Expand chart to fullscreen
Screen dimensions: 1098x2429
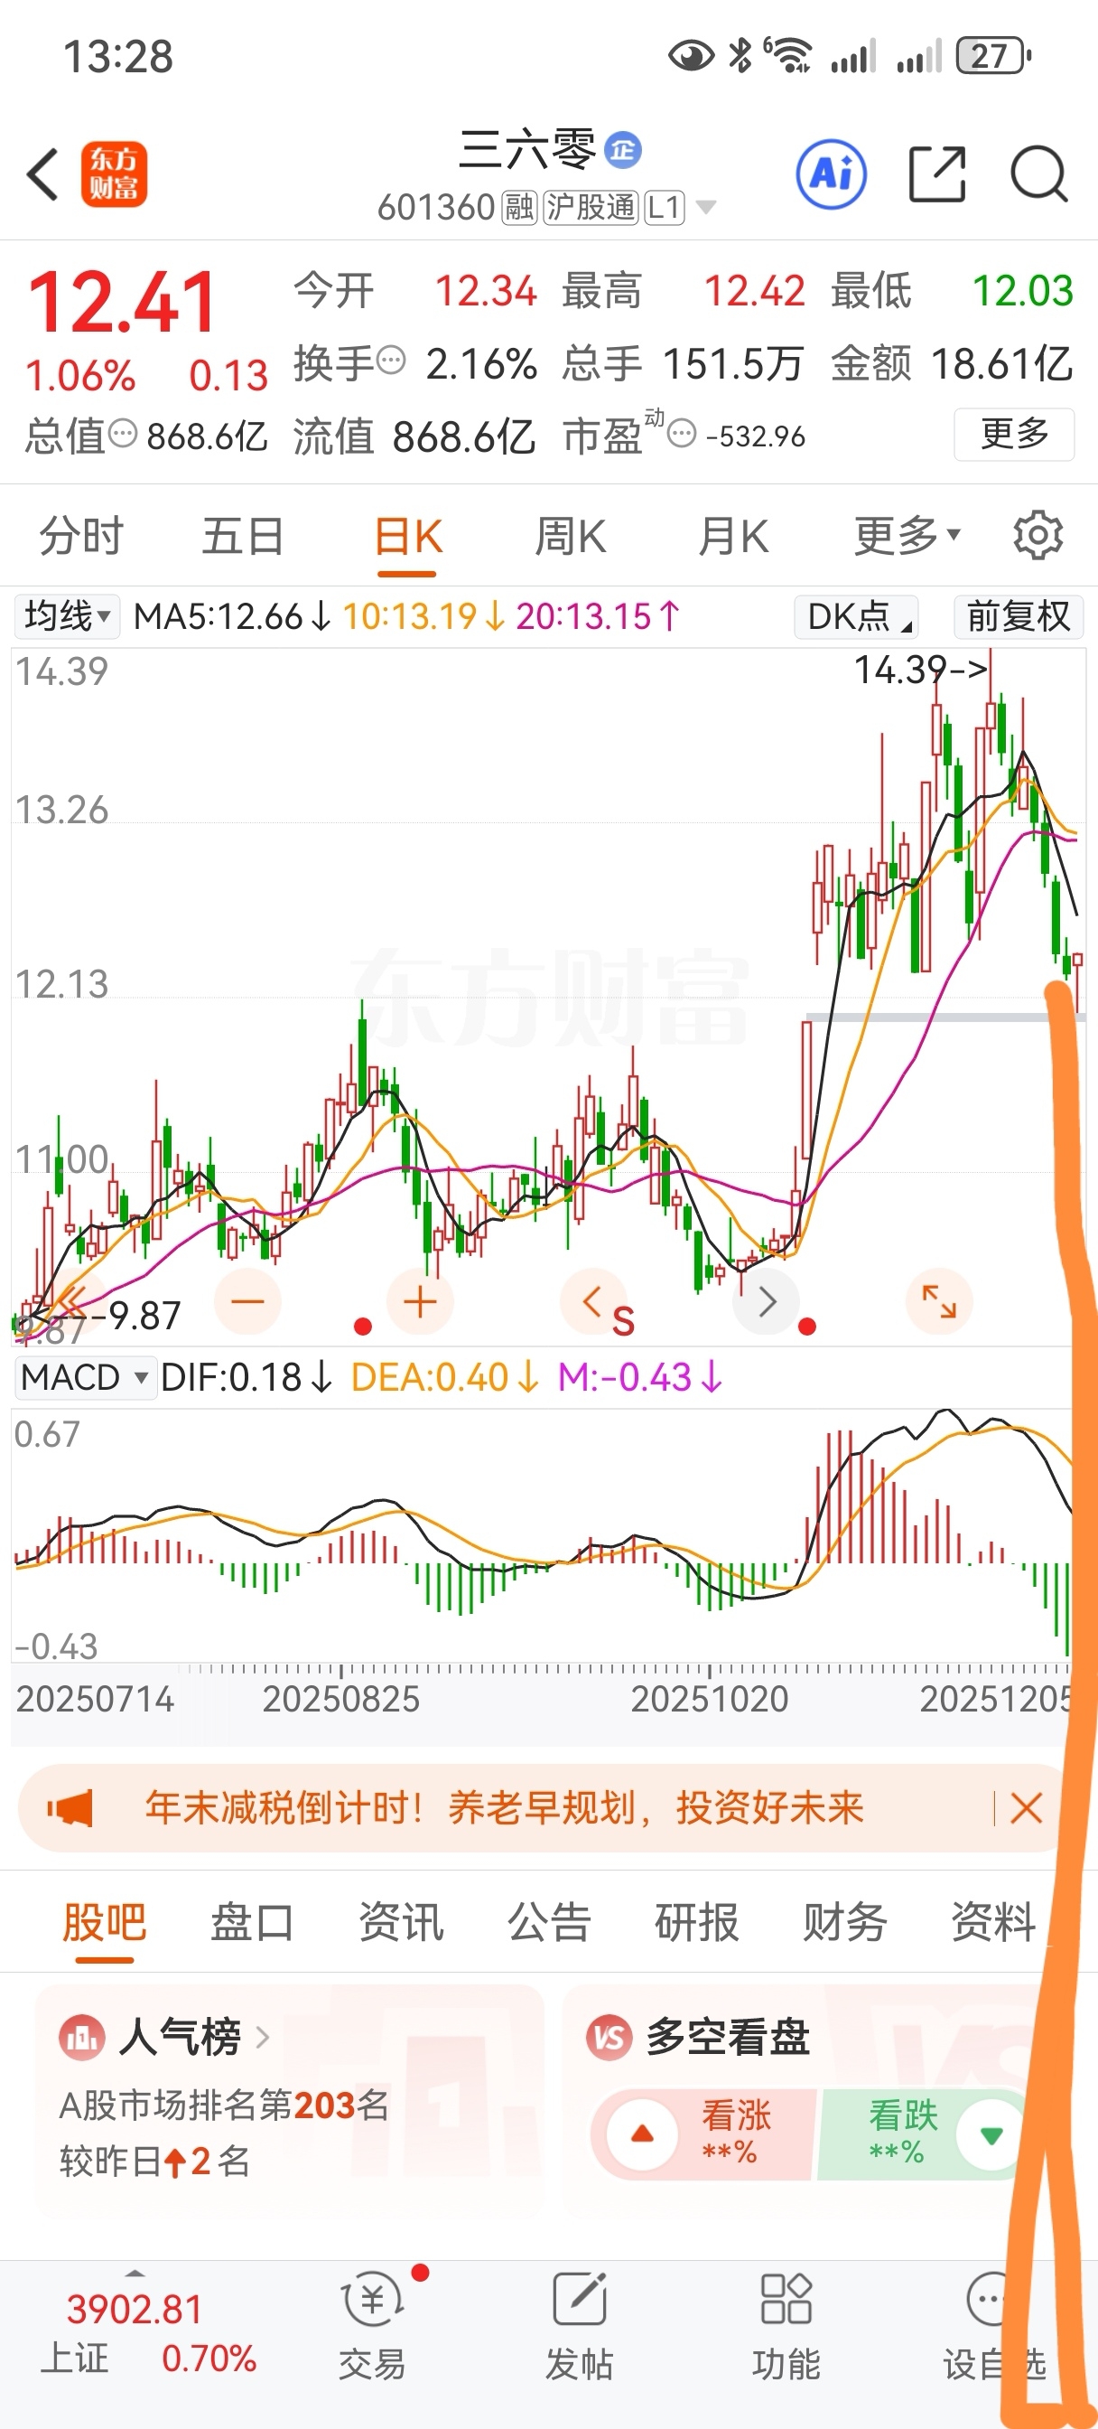pos(939,1302)
